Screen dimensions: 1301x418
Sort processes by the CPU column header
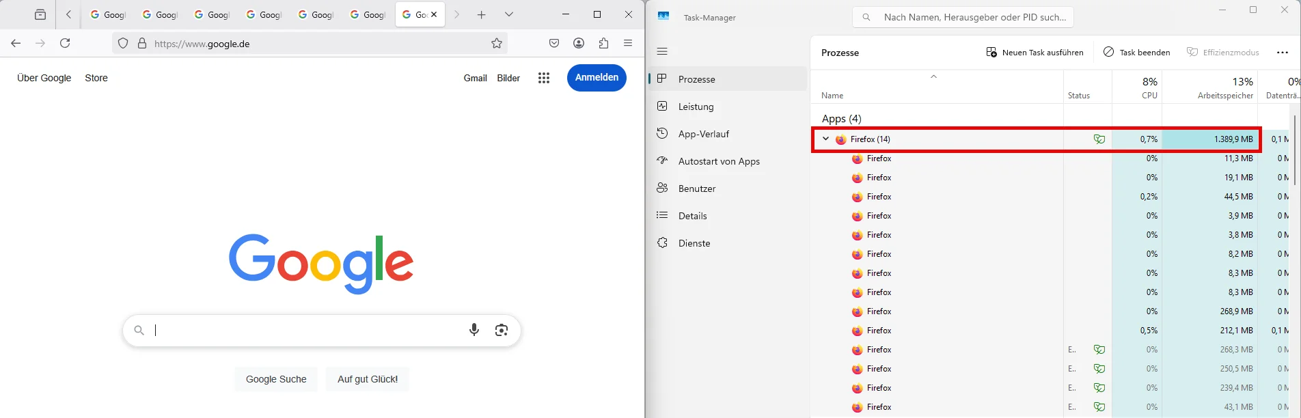pos(1137,87)
